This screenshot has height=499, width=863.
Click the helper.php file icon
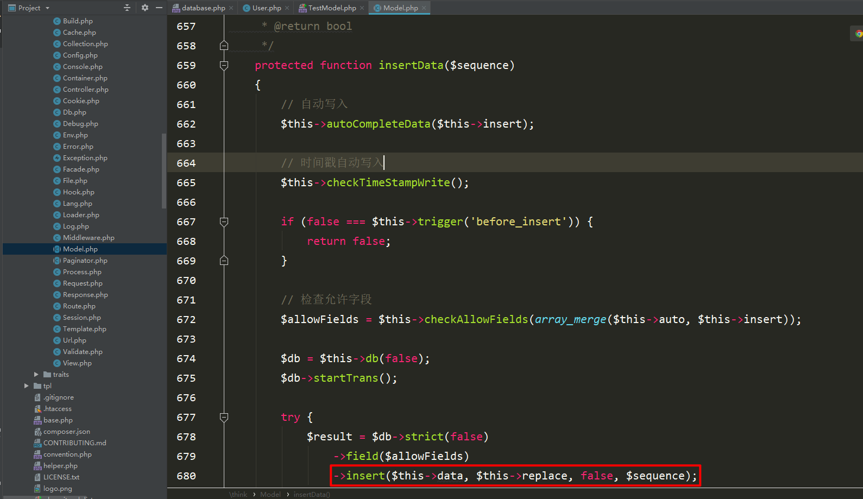click(37, 466)
